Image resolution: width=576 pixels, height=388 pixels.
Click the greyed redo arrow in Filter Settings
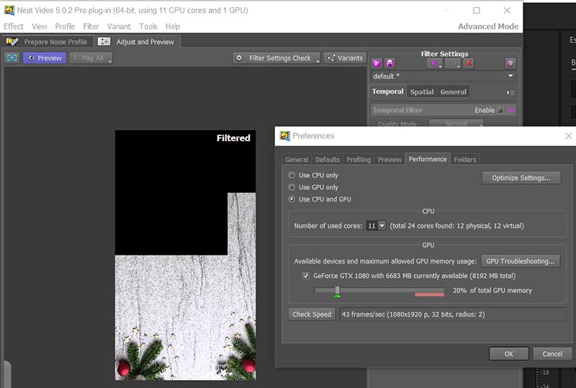pyautogui.click(x=453, y=63)
